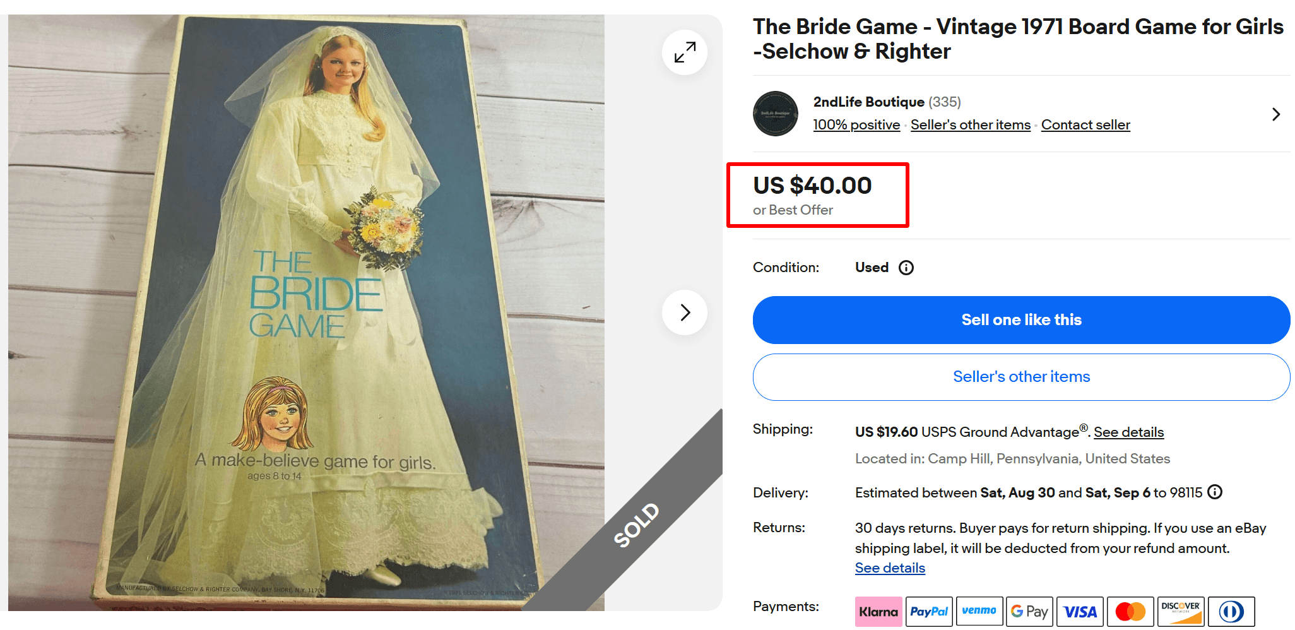1295x630 pixels.
Task: Click the Visa payment icon
Action: (x=1080, y=611)
